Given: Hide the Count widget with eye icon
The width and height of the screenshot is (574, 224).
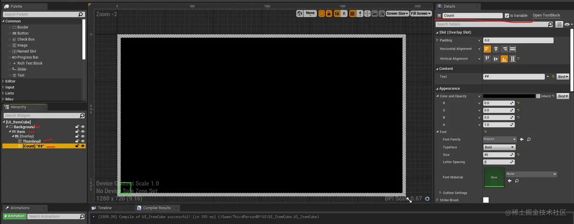Looking at the screenshot, I should pos(83,146).
